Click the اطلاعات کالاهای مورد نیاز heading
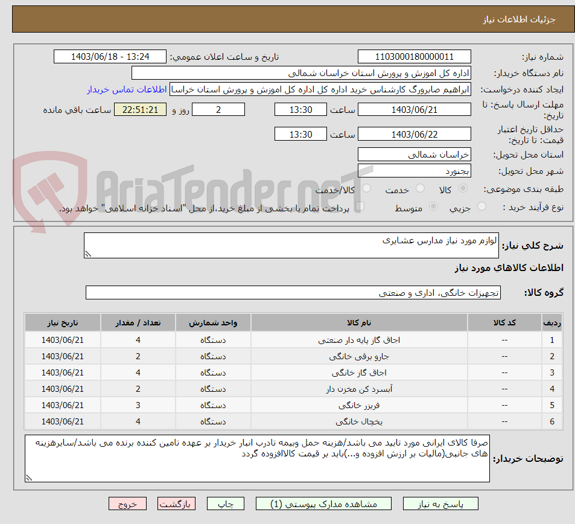The image size is (575, 524). [x=509, y=268]
